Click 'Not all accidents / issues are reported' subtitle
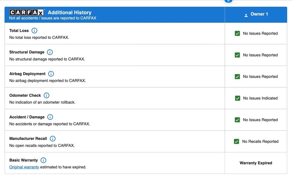 (53, 18)
